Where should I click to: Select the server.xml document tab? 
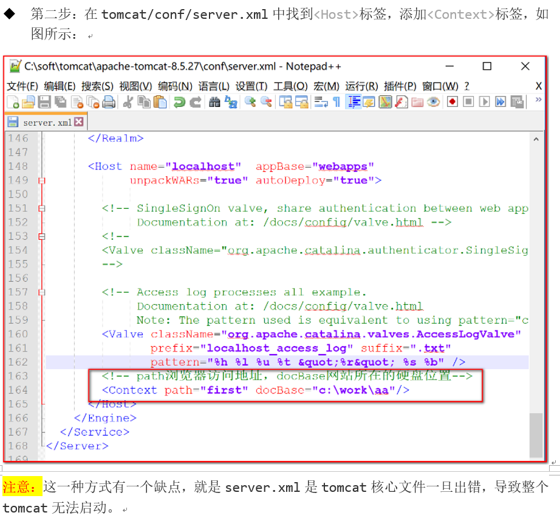click(46, 123)
